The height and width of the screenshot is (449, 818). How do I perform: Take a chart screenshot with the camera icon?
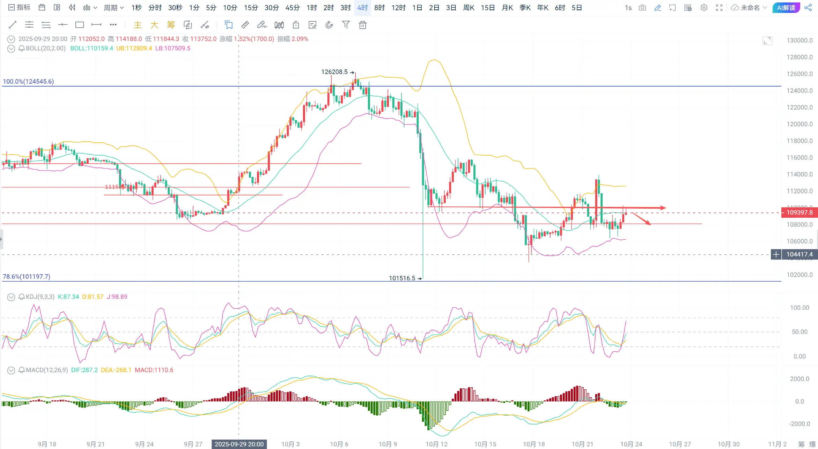642,8
